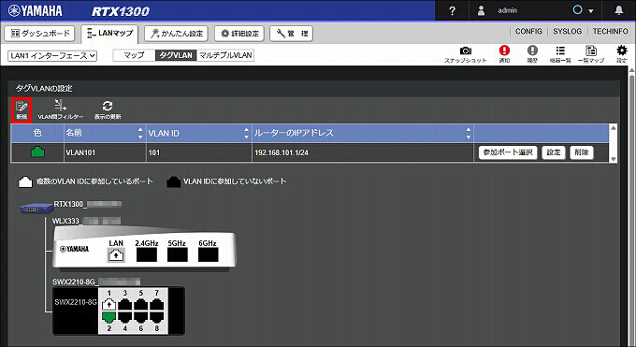The width and height of the screenshot is (636, 347).
Task: Open the スナップショット camera icon
Action: [x=465, y=54]
